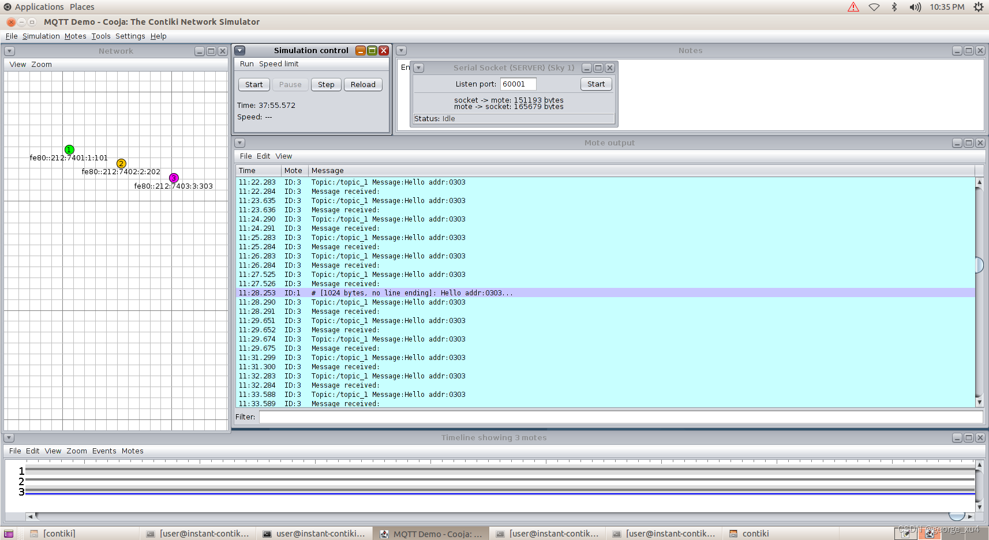
Task: Open the Motes menu
Action: pyautogui.click(x=75, y=36)
